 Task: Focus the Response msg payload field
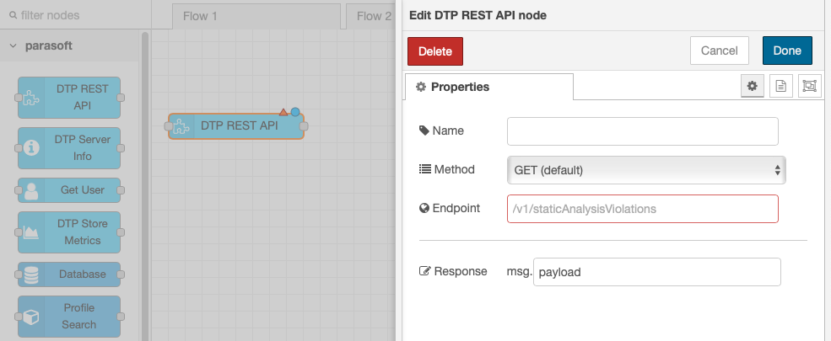point(656,272)
